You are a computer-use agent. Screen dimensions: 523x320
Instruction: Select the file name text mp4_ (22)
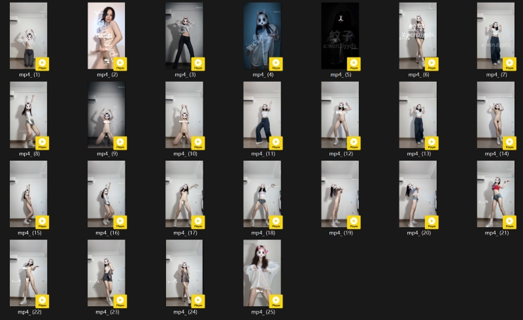click(x=29, y=312)
